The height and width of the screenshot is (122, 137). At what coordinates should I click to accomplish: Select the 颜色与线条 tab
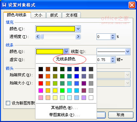click(x=17, y=15)
